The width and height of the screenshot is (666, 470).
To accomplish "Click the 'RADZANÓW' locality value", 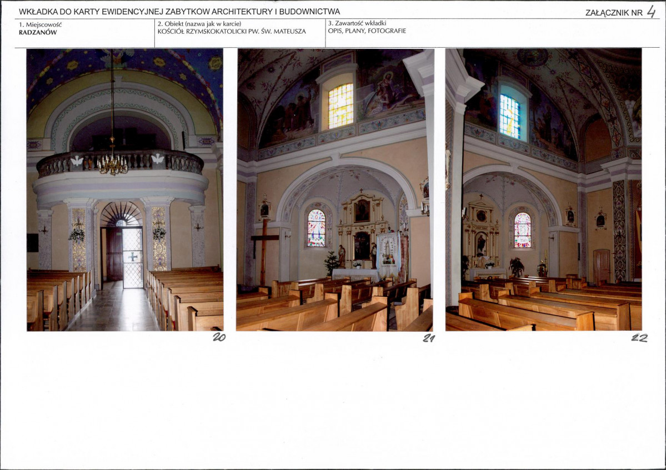I will point(38,32).
